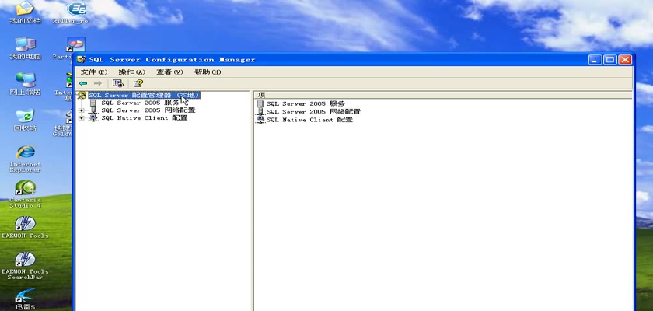Select the Camtasia Studio 4 desktop icon
Screen dimensions: 653x311
tap(26, 194)
